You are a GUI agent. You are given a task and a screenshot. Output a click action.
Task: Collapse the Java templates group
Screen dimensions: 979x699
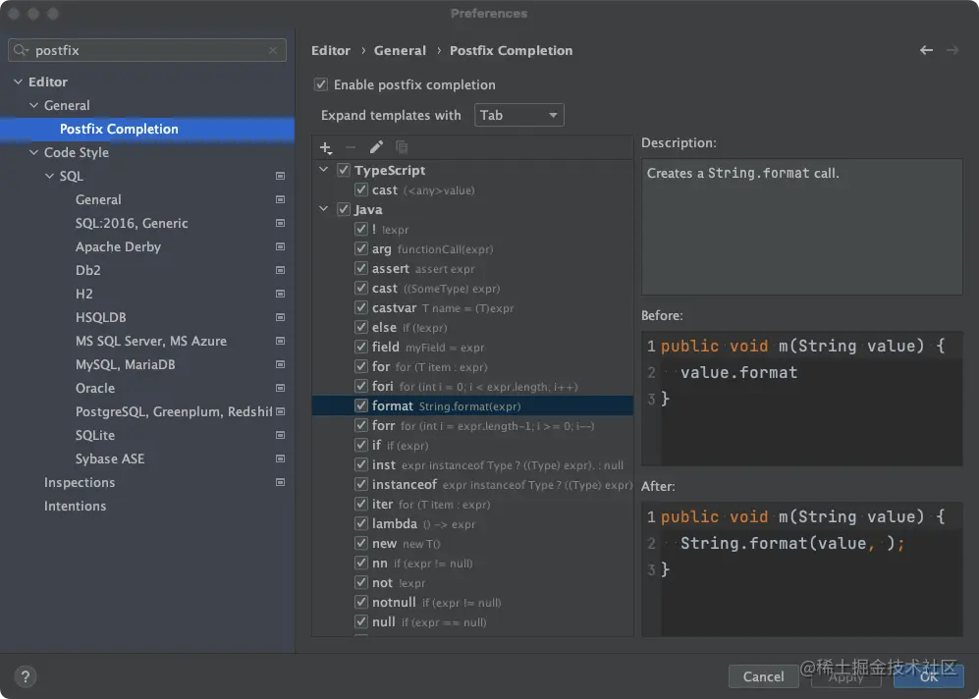[325, 210]
